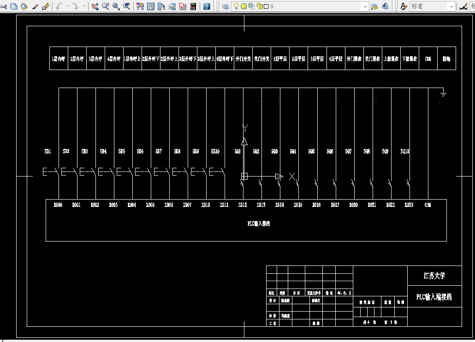The image size is (475, 342).
Task: Select the 接地 header cell text
Action: tap(446, 59)
